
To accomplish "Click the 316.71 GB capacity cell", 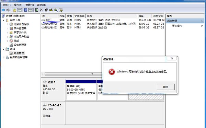I will (x=145, y=20).
